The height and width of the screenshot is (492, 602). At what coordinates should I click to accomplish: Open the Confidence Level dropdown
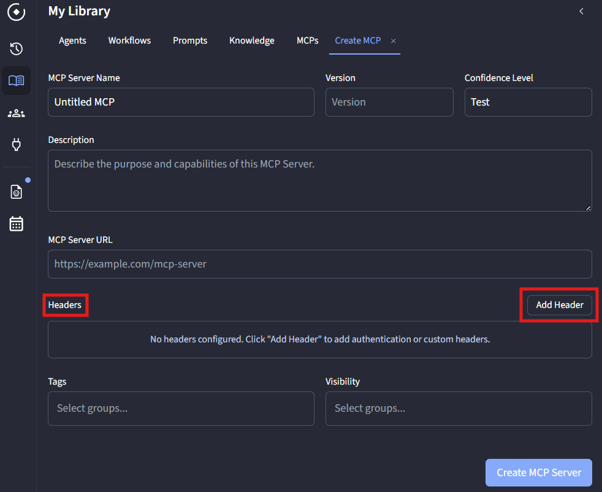pos(528,102)
